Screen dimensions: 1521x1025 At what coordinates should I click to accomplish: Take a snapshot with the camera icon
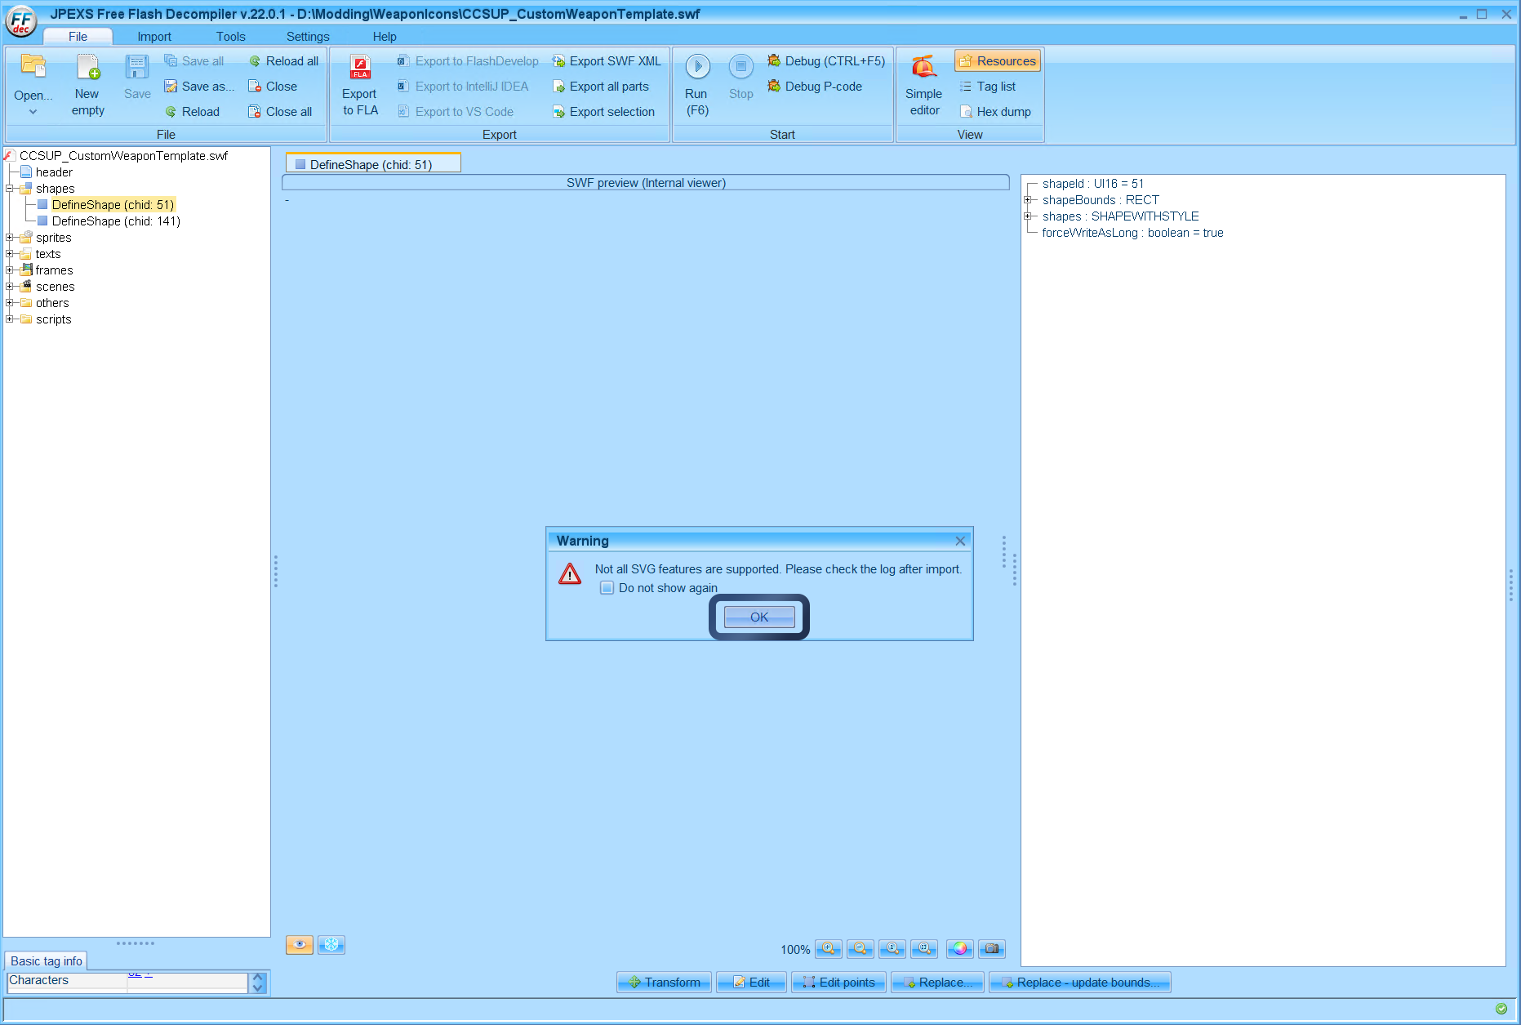click(992, 949)
